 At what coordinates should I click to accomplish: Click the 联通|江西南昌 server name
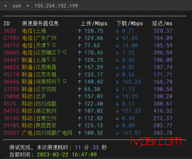[x=39, y=67]
